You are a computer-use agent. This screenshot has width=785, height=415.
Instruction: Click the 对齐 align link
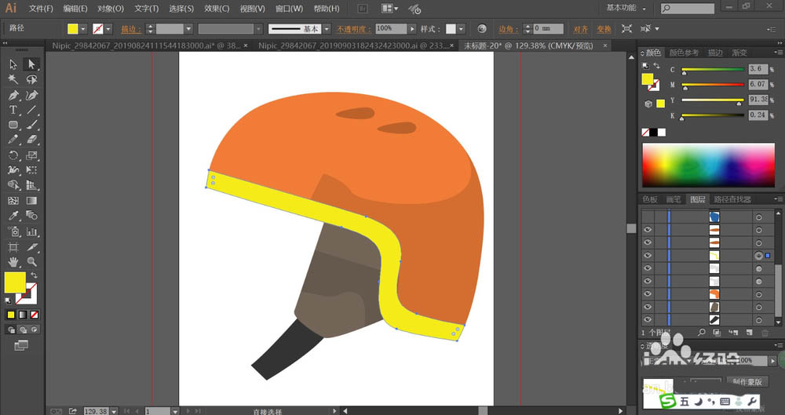[x=580, y=28]
